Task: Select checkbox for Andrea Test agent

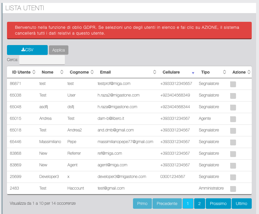Action: click(x=233, y=119)
